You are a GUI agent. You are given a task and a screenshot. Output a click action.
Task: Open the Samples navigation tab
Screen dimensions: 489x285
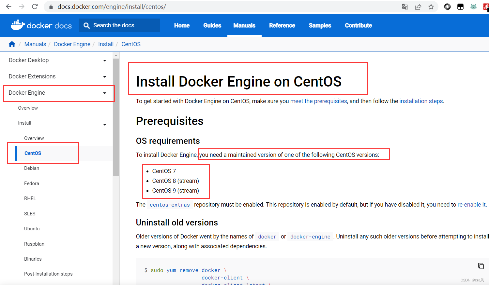[x=320, y=25]
